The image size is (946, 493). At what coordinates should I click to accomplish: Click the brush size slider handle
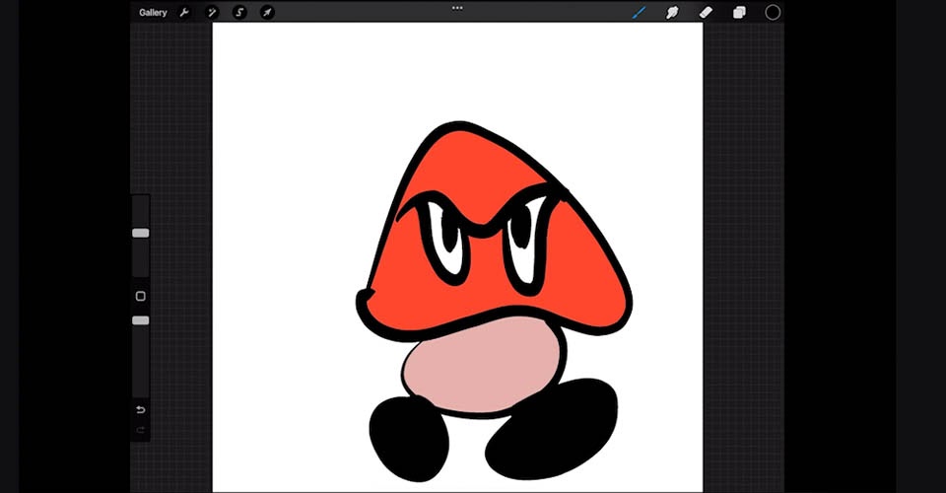click(141, 233)
